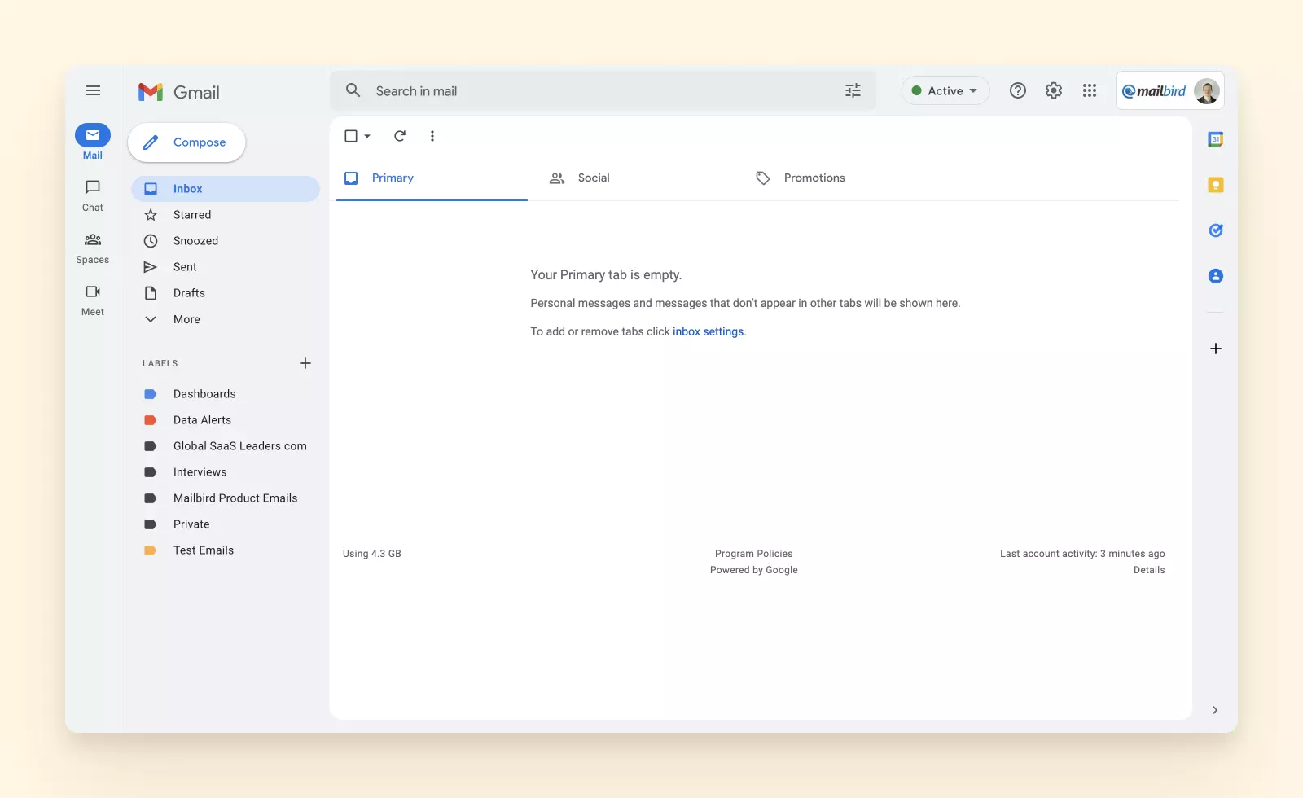Viewport: 1303px width, 798px height.
Task: Open Gmail settings gear icon
Action: (1054, 90)
